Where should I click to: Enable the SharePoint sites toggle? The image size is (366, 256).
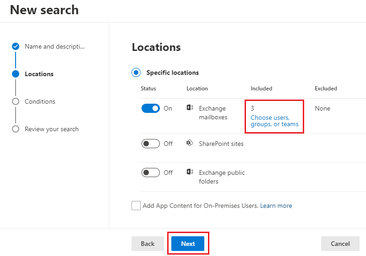(x=150, y=144)
